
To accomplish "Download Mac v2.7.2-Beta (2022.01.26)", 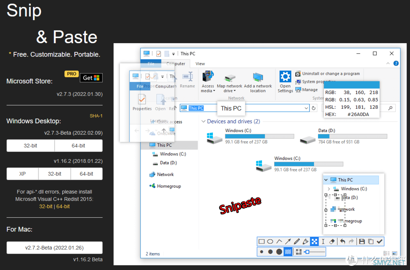I will click(54, 248).
